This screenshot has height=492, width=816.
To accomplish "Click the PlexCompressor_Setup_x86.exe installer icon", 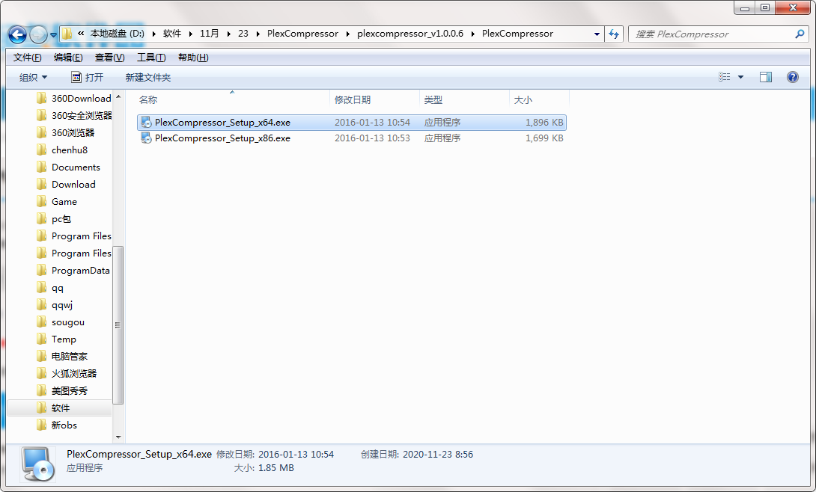I will coord(146,138).
